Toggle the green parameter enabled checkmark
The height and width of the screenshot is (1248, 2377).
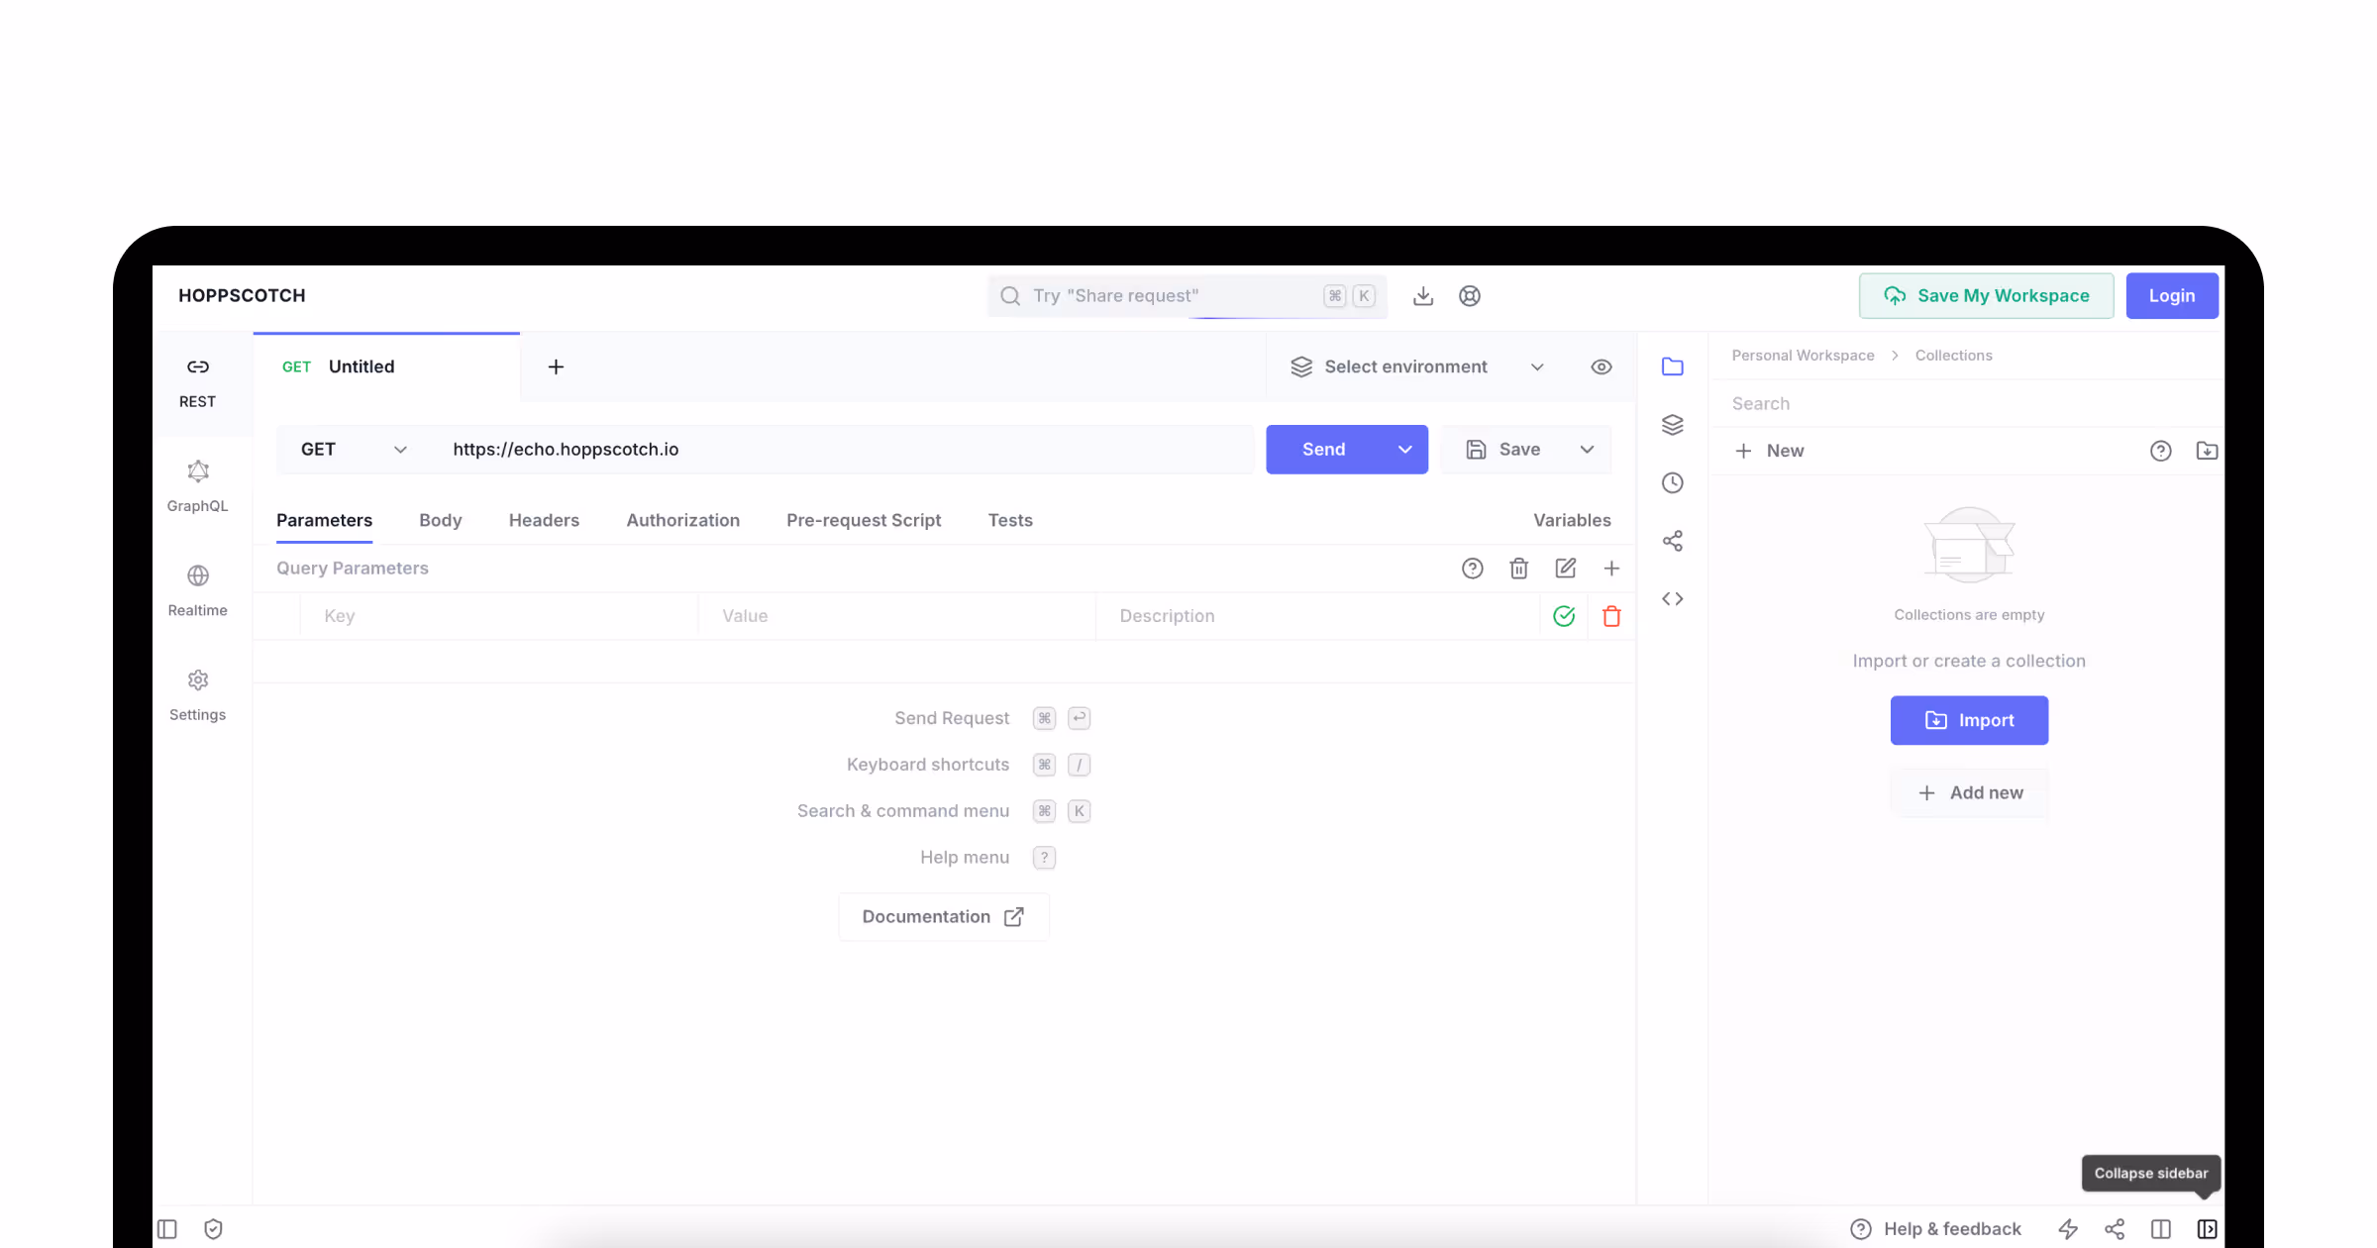point(1564,616)
